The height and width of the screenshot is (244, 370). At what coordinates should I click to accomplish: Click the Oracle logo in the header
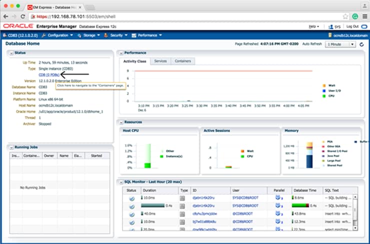click(x=18, y=26)
